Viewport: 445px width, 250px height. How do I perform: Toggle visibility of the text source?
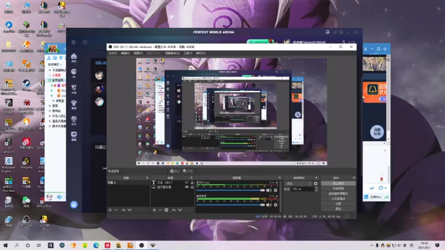(186, 183)
